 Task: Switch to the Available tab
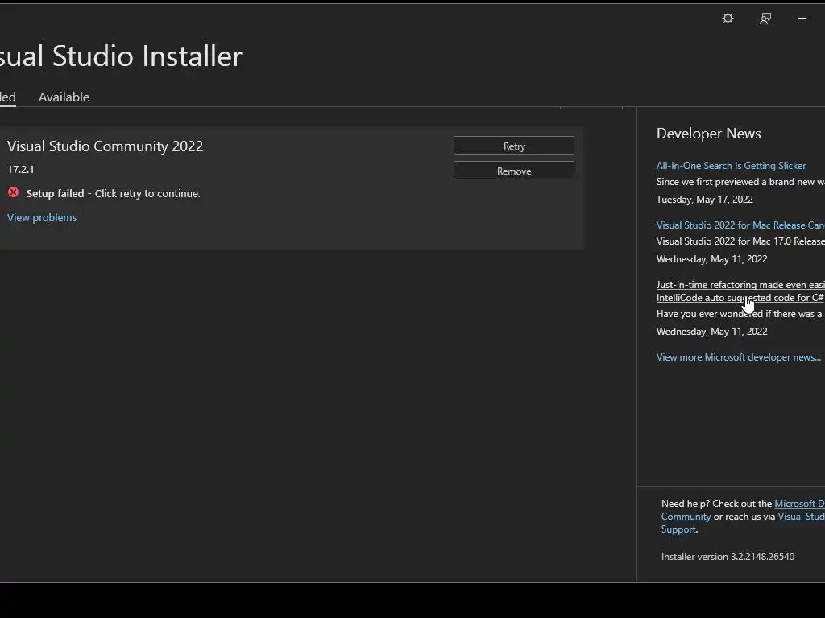pyautogui.click(x=64, y=97)
